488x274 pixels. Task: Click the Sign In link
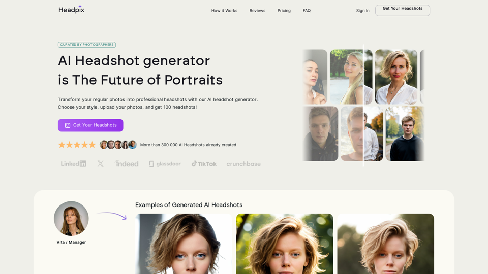tap(362, 11)
